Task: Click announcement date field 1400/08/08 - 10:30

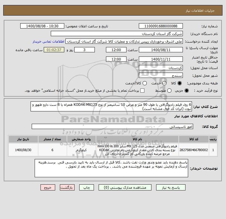Action: click(42, 26)
